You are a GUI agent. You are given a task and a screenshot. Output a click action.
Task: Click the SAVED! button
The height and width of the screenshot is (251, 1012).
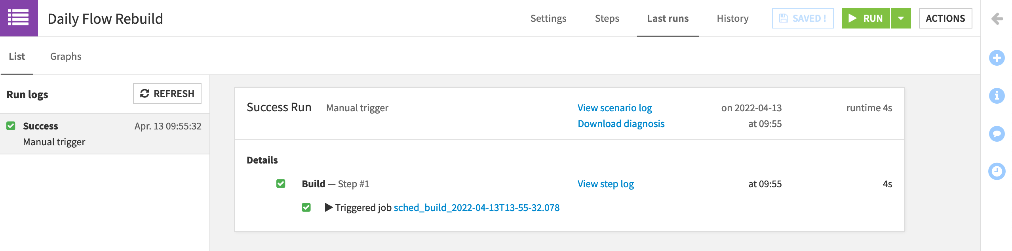803,19
